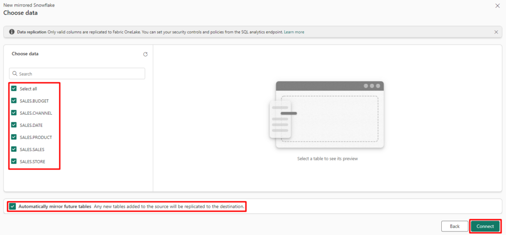The image size is (506, 235).
Task: Go Back to the previous step
Action: 455,226
